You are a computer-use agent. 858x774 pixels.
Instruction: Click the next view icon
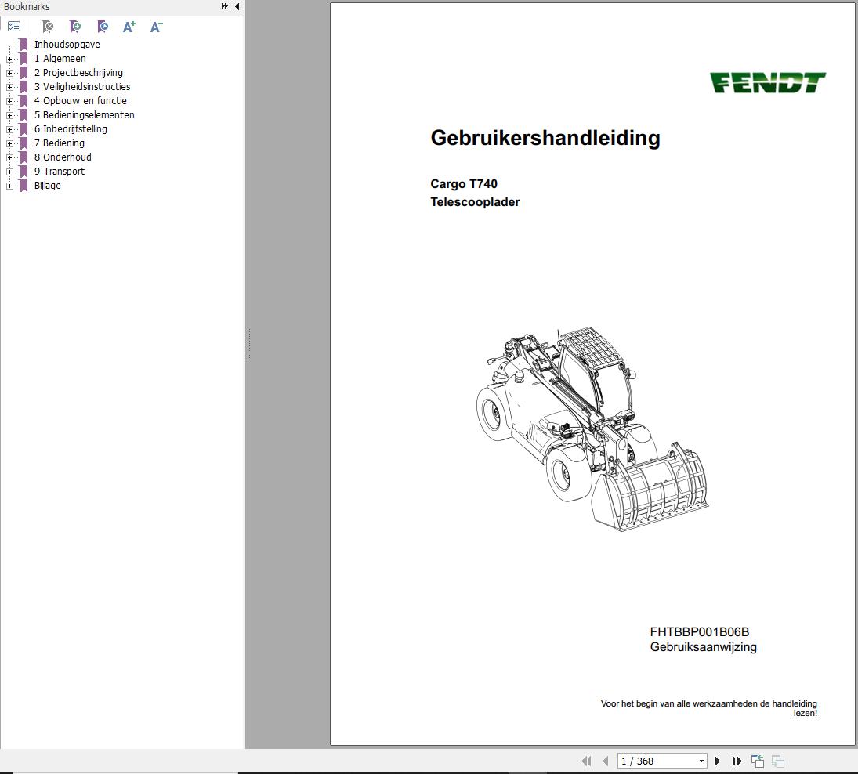pyautogui.click(x=777, y=761)
